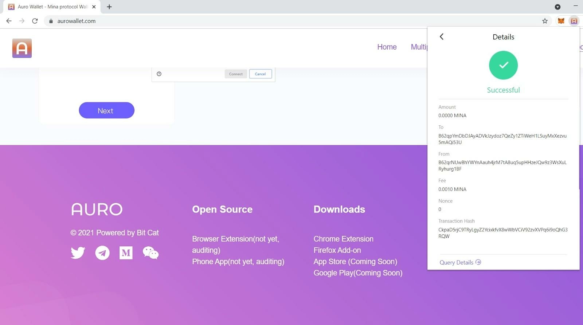Open the Chrome profile dropdown circle

(557, 7)
